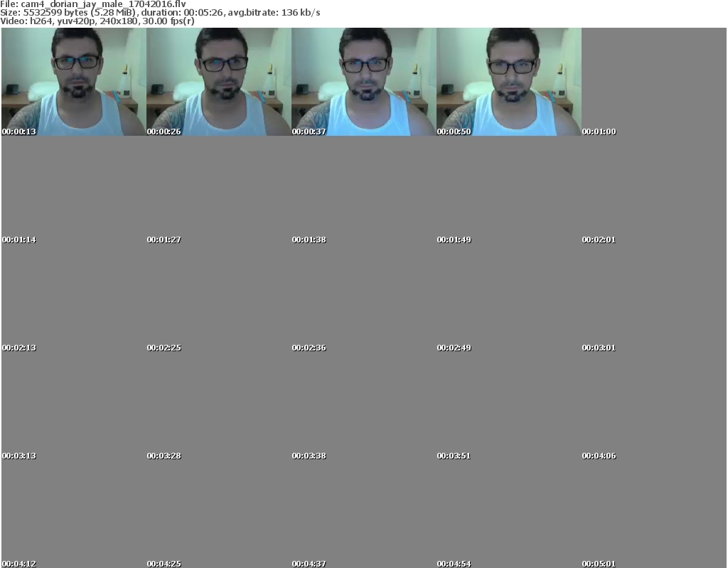The height and width of the screenshot is (568, 728).
Task: Click the 00:04:25 timestamp label
Action: click(x=164, y=564)
